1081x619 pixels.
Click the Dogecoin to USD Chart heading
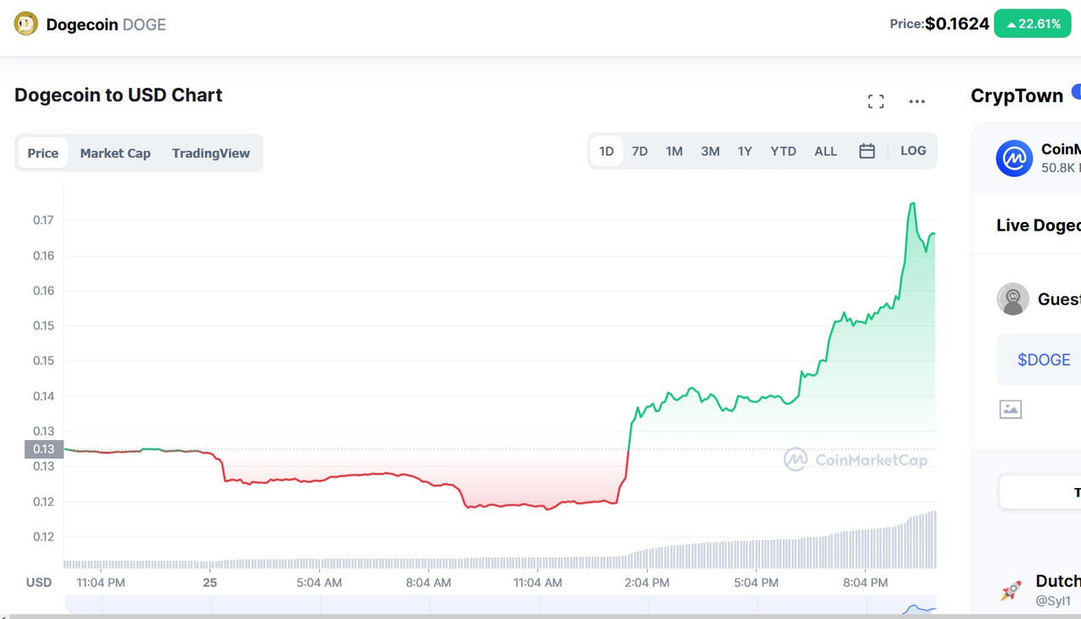(118, 95)
